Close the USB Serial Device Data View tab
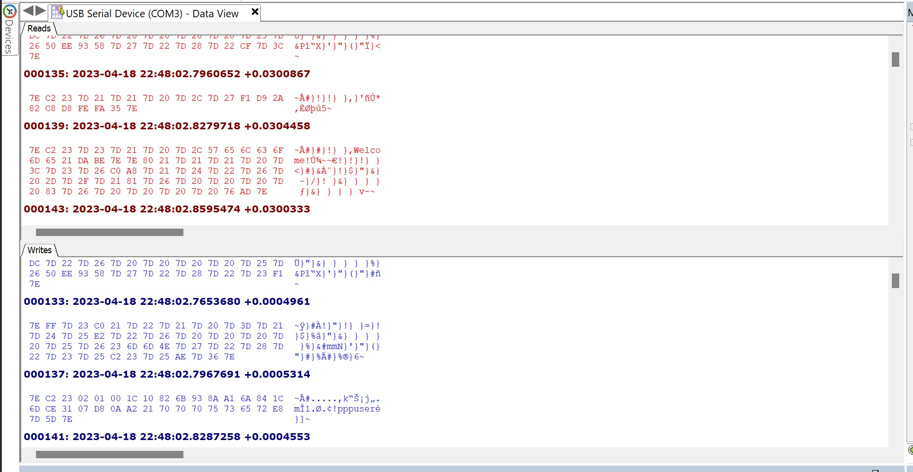 [x=255, y=12]
